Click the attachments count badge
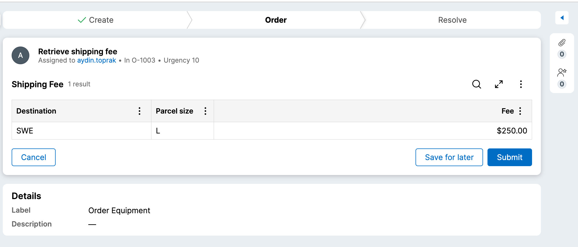The image size is (578, 247). (x=562, y=54)
